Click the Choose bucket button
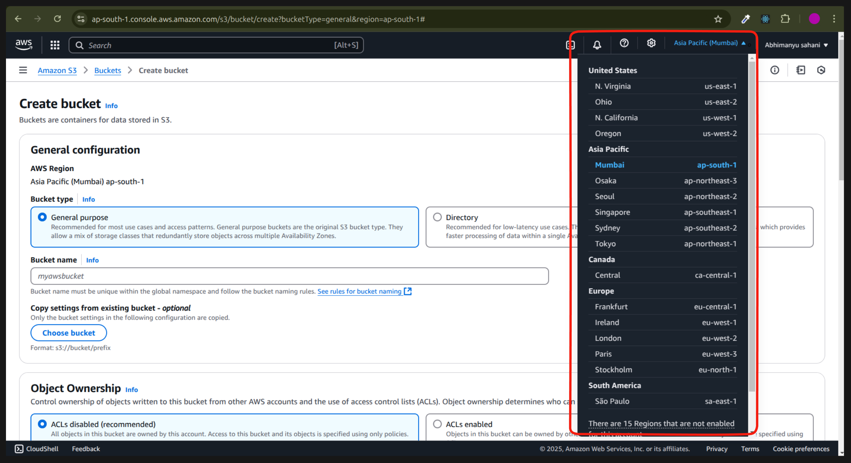851x463 pixels. [x=69, y=333]
